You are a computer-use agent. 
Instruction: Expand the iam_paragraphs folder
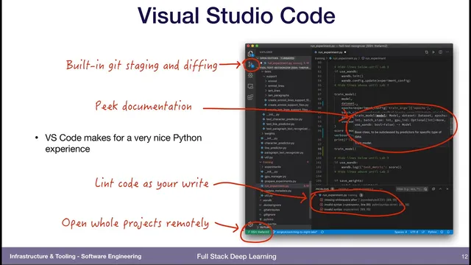pyautogui.click(x=278, y=96)
